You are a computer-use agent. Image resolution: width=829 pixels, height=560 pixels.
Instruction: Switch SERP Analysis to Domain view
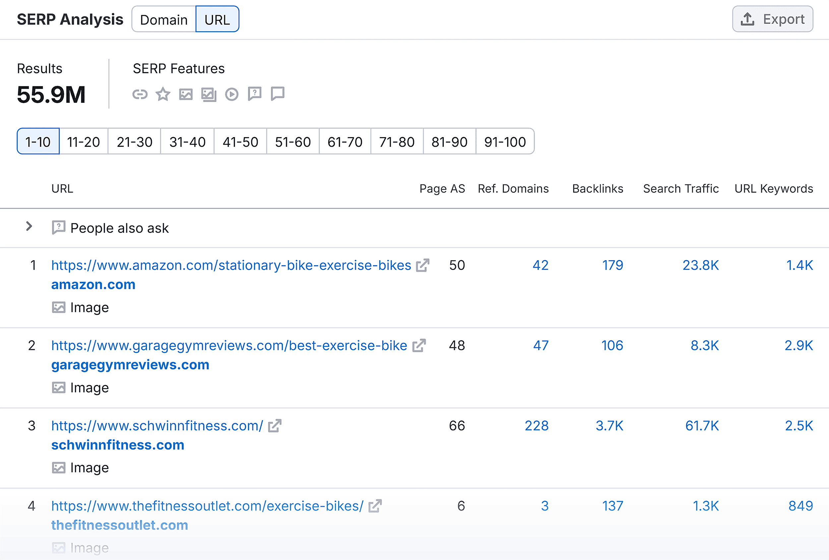pos(164,19)
